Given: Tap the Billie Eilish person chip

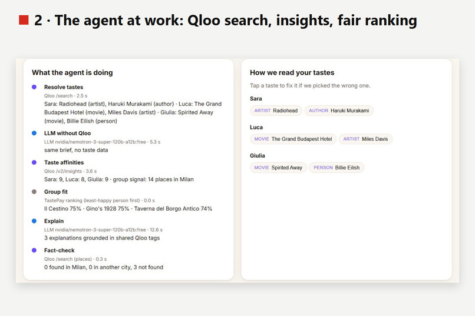Looking at the screenshot, I should [x=337, y=168].
